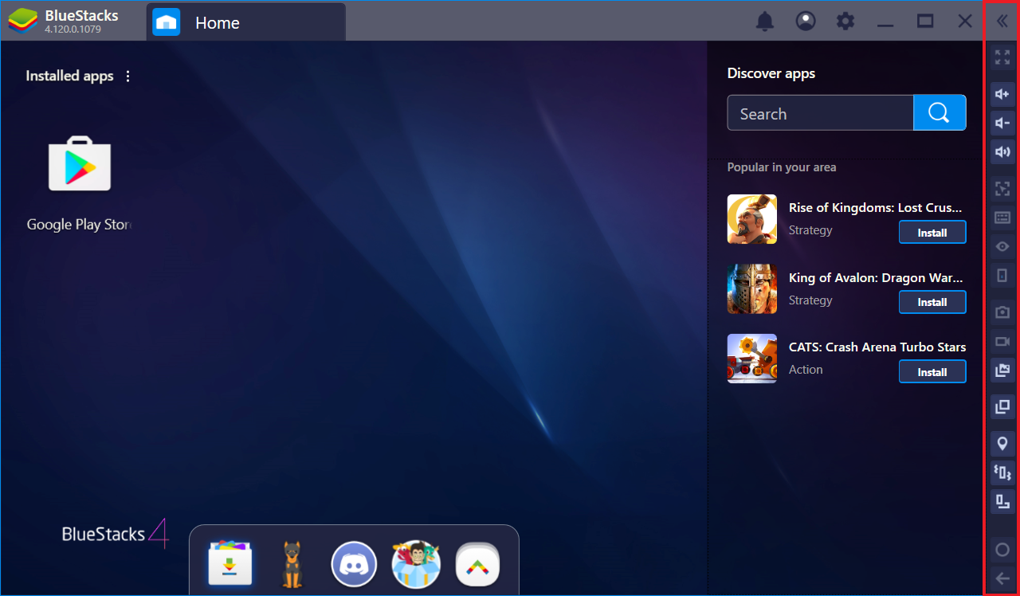
Task: Collapse the right sidebar with double chevron
Action: click(1002, 22)
